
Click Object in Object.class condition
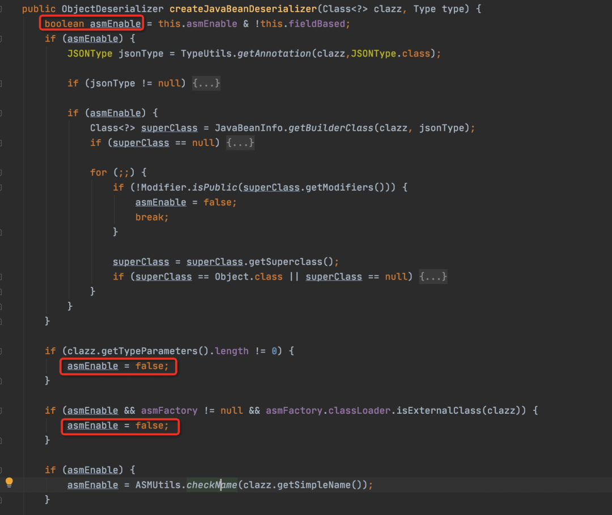tap(231, 276)
